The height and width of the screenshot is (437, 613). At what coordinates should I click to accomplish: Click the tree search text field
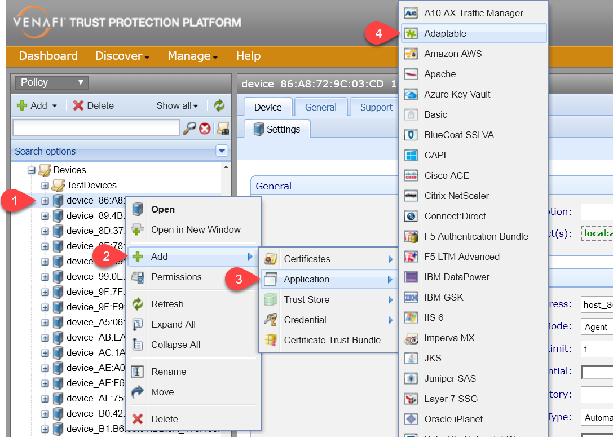click(96, 128)
